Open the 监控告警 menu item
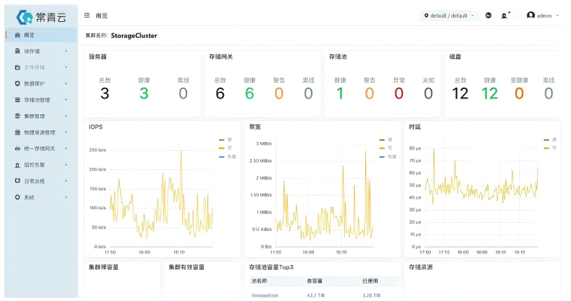Screen dimensions: 571x301 coord(35,164)
